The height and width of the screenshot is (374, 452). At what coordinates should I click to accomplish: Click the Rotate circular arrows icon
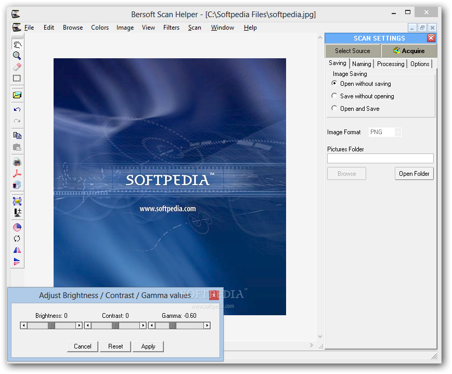(x=17, y=238)
